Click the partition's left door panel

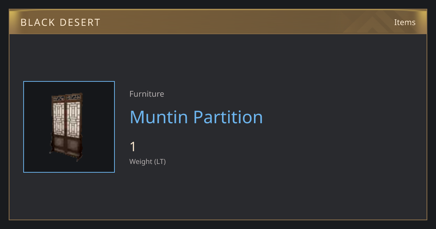tap(58, 124)
